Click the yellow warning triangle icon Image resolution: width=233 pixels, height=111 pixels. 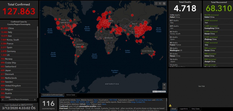[x=170, y=105]
